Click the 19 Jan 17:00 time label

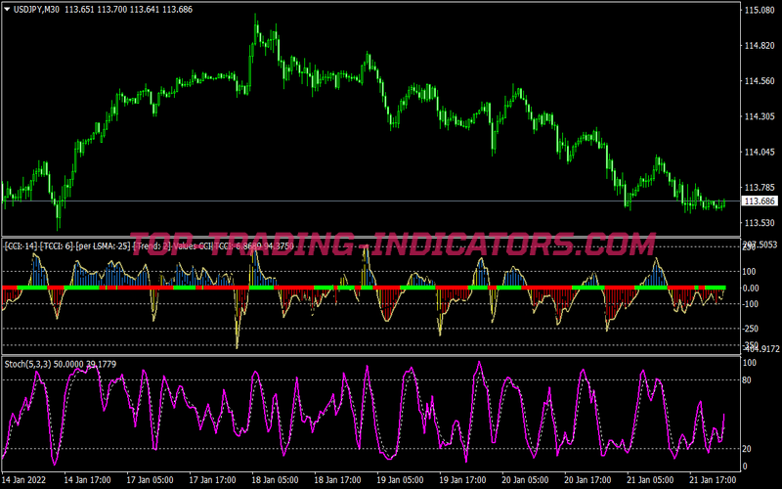[x=462, y=480]
